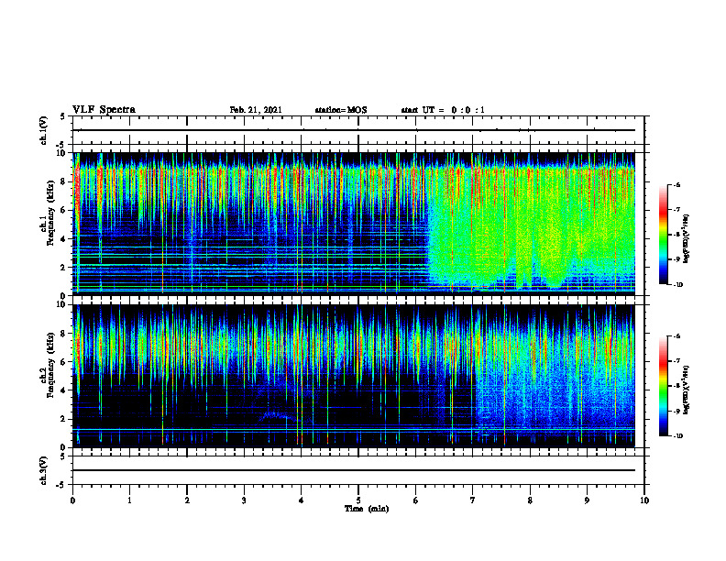Click time axis tick label "5"
This screenshot has height=561, width=726.
358,500
